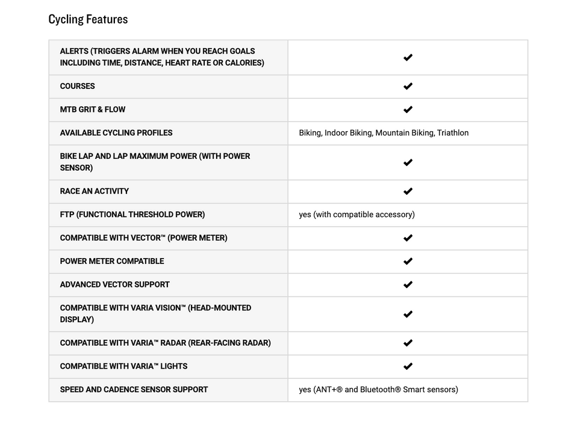Click the ANT+ and Bluetooth Smart sensors text

pyautogui.click(x=378, y=390)
